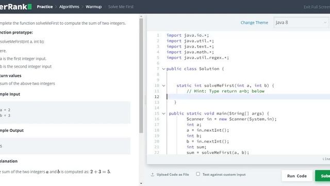Click line 5 import java.util.regex.*;

(x=197, y=57)
